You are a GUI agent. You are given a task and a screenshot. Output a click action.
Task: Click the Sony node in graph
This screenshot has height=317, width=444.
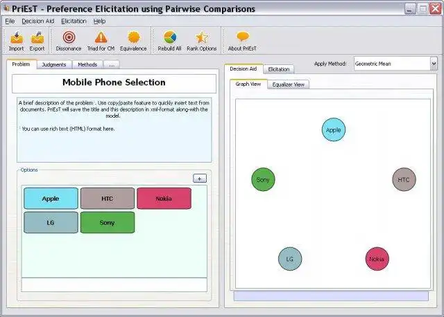(x=263, y=179)
